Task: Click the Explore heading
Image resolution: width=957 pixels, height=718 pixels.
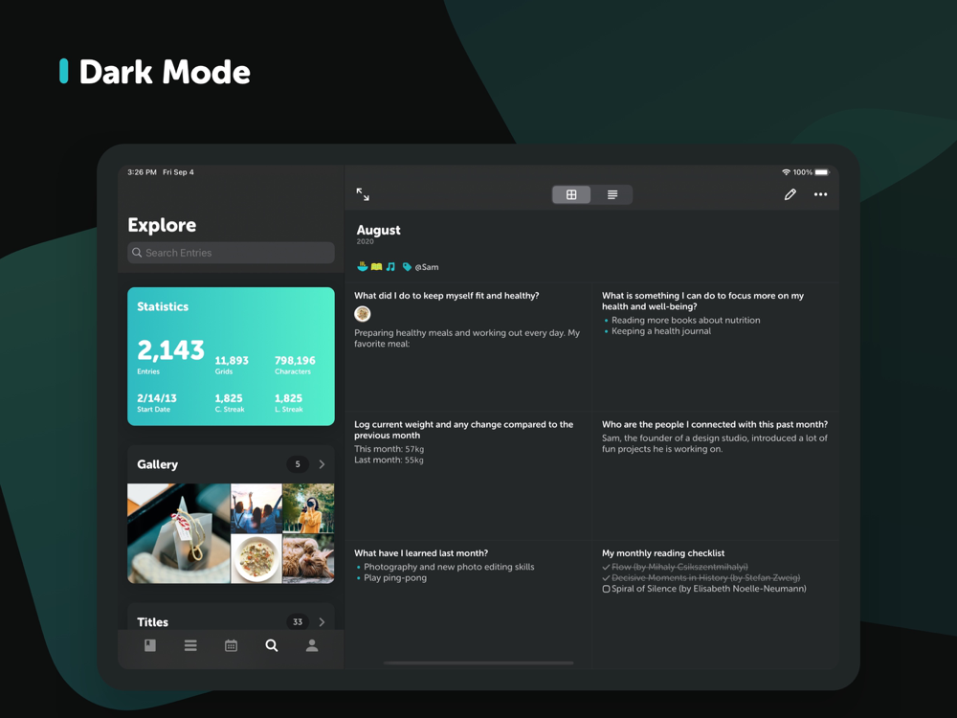Action: pyautogui.click(x=162, y=225)
